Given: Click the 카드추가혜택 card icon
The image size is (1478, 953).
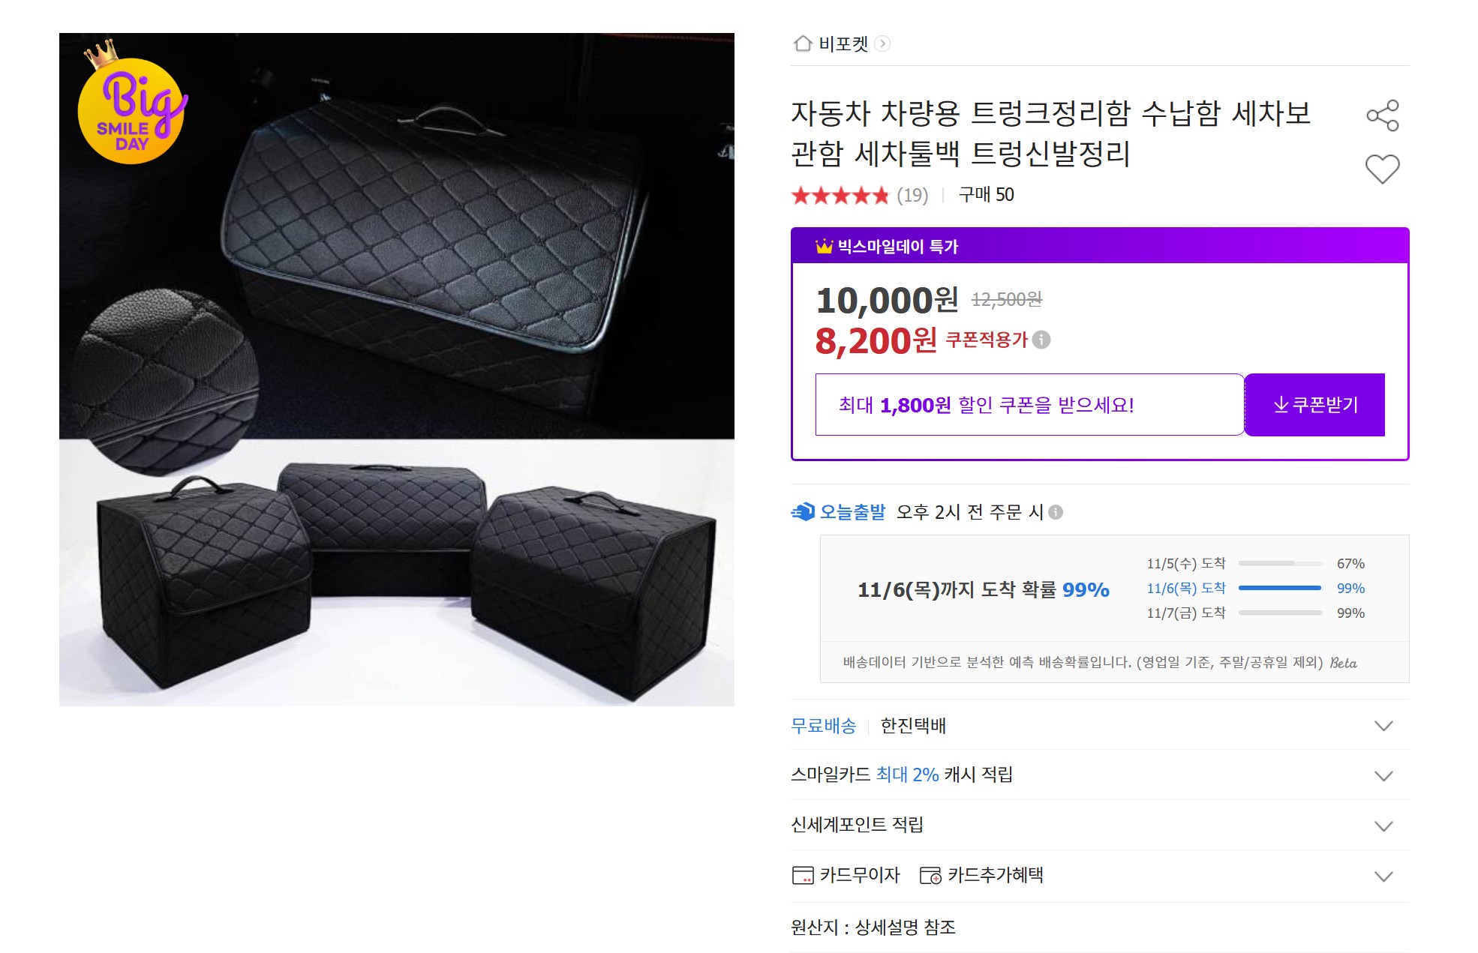Looking at the screenshot, I should tap(930, 875).
